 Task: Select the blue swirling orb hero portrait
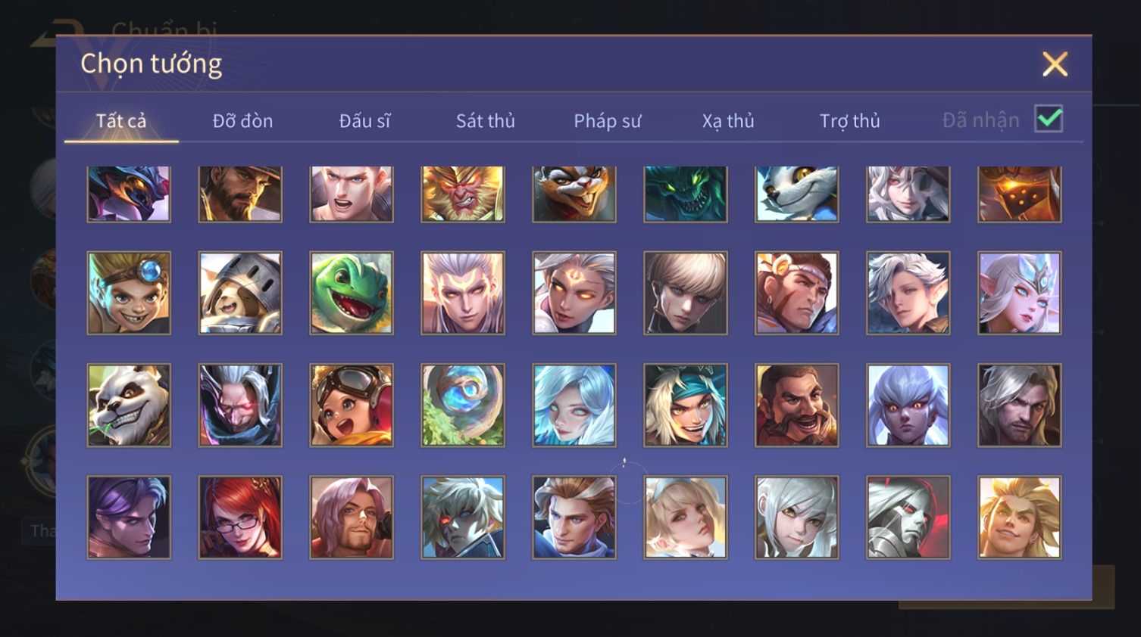coord(463,405)
